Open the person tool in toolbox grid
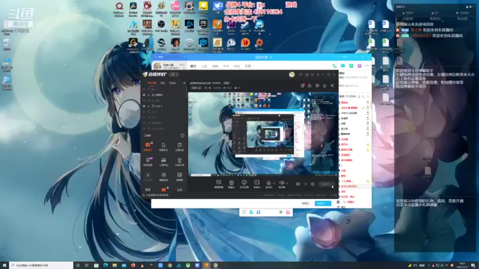 pyautogui.click(x=163, y=146)
